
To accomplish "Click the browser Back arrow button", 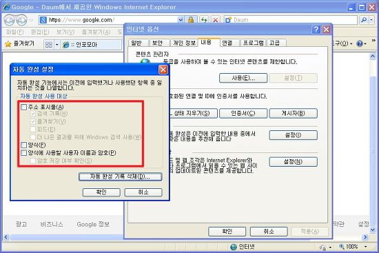I will coord(9,20).
